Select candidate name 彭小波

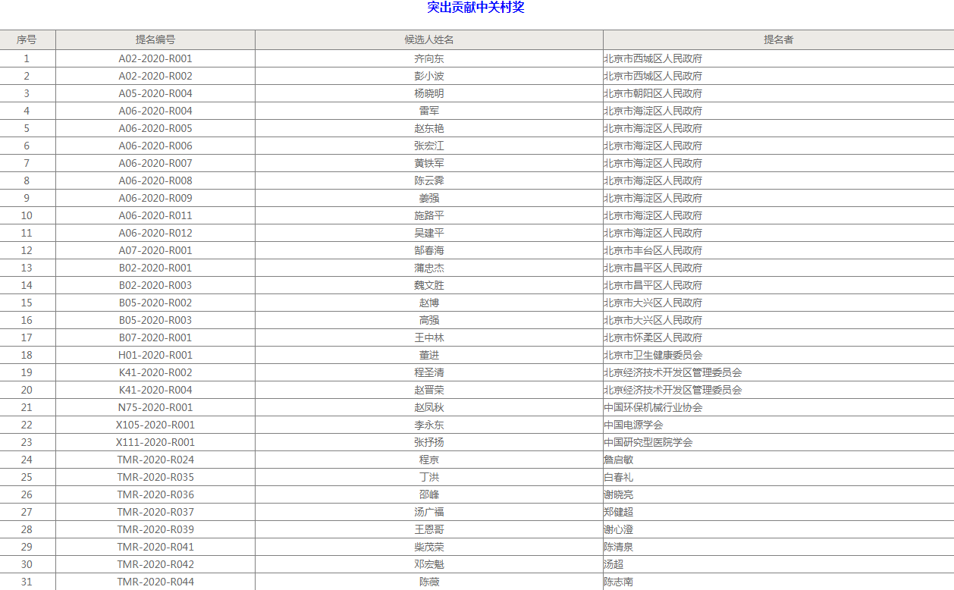(x=429, y=76)
